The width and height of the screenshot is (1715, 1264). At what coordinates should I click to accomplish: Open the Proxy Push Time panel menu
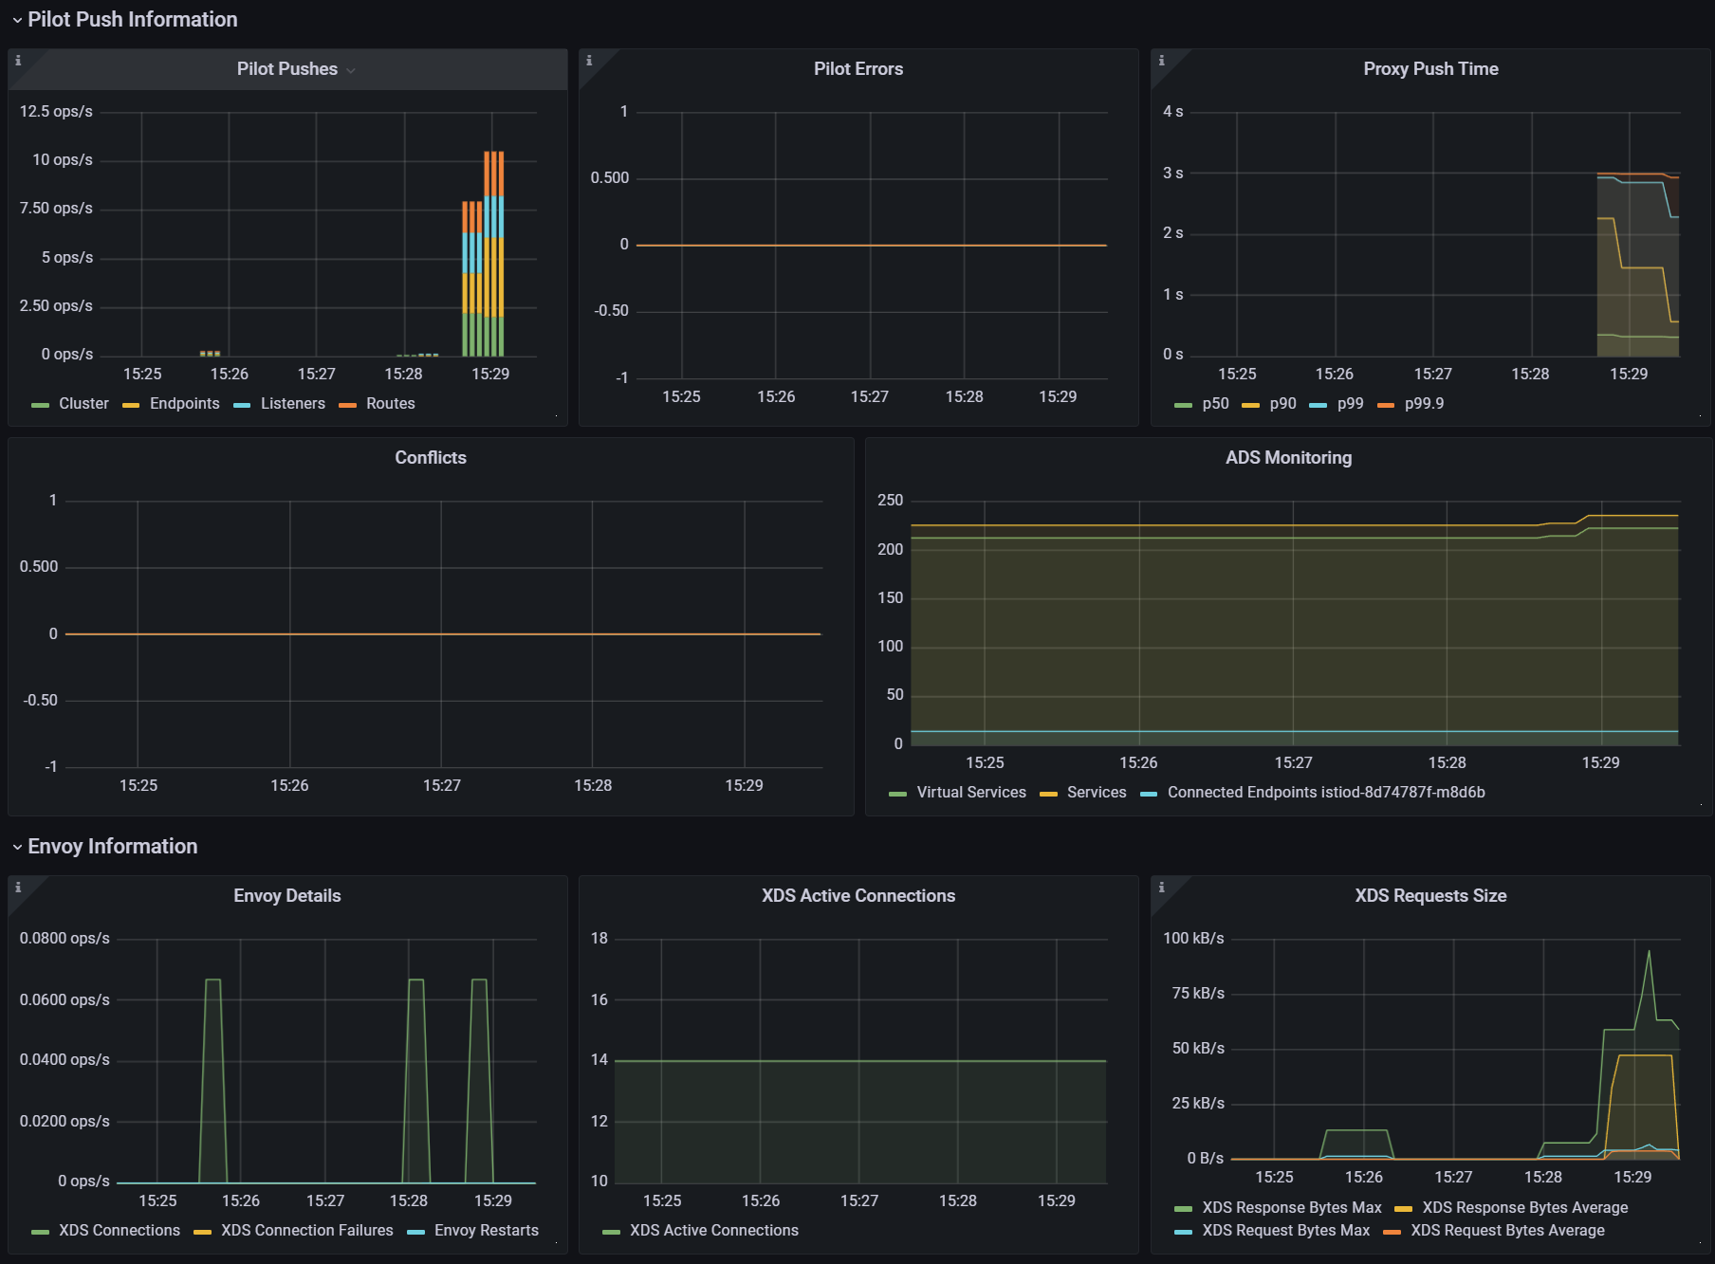[x=1430, y=69]
